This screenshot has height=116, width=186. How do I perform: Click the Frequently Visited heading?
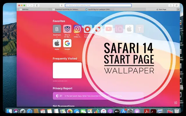(65, 59)
